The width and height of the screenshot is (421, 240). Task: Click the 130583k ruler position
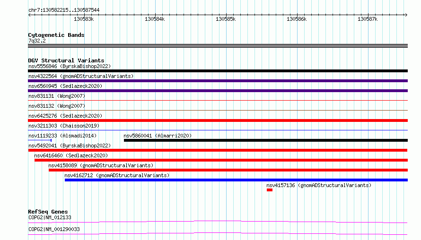click(x=84, y=19)
